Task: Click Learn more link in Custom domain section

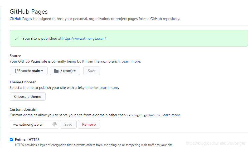Action: [171, 115]
